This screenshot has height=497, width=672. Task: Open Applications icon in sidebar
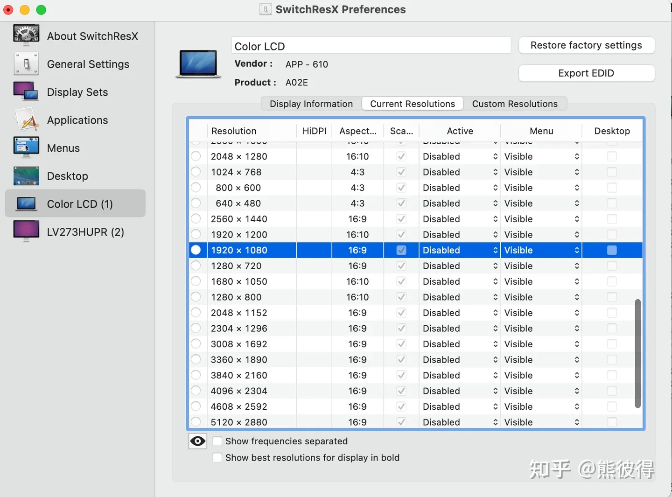(x=26, y=119)
